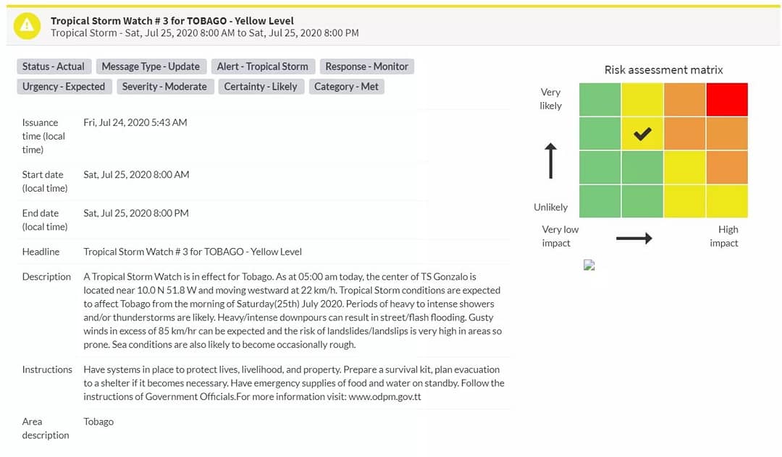This screenshot has width=782, height=457.
Task: Click the yellow cell in matrix top row
Action: coord(642,100)
